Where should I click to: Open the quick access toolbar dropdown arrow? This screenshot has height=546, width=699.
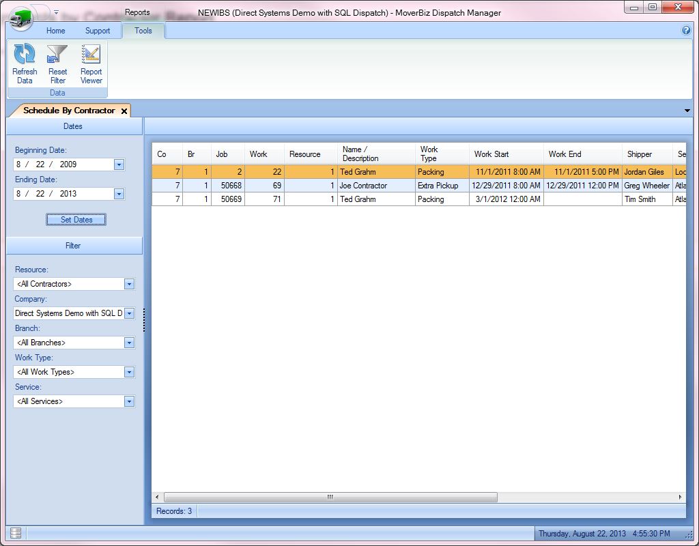[x=56, y=12]
